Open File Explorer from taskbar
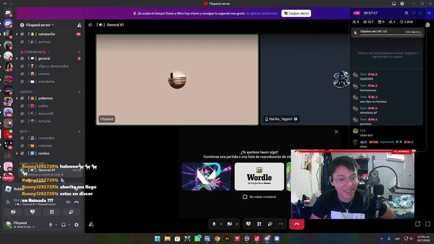Image resolution: width=434 pixels, height=244 pixels. coord(167,239)
